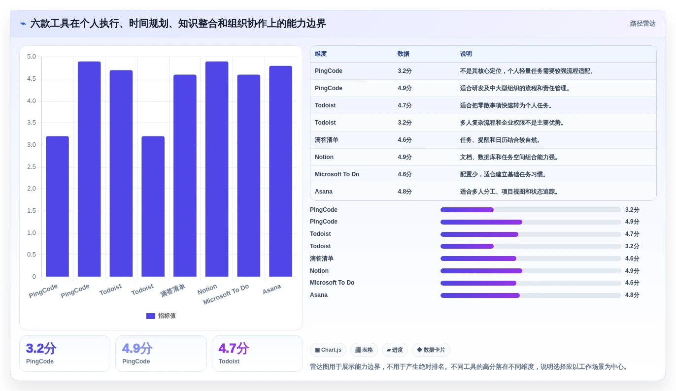Viewport: 676px width, 391px height.
Task: Click the 4.7分 Todoist summary card
Action: [257, 354]
